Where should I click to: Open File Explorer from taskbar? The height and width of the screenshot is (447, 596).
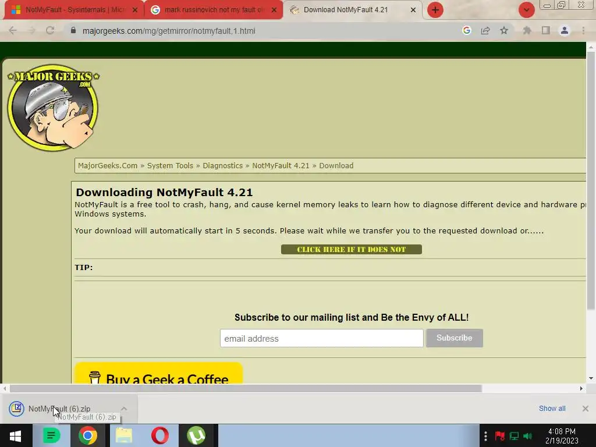124,435
